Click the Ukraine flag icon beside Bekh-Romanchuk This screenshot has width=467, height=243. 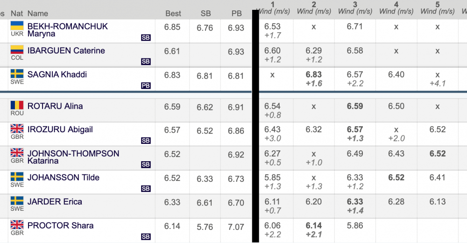[17, 26]
